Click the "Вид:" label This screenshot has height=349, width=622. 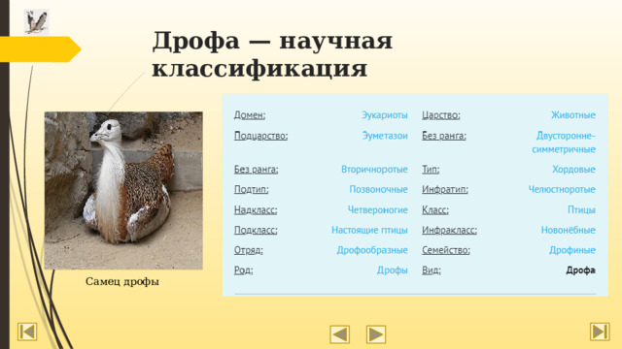tap(432, 270)
